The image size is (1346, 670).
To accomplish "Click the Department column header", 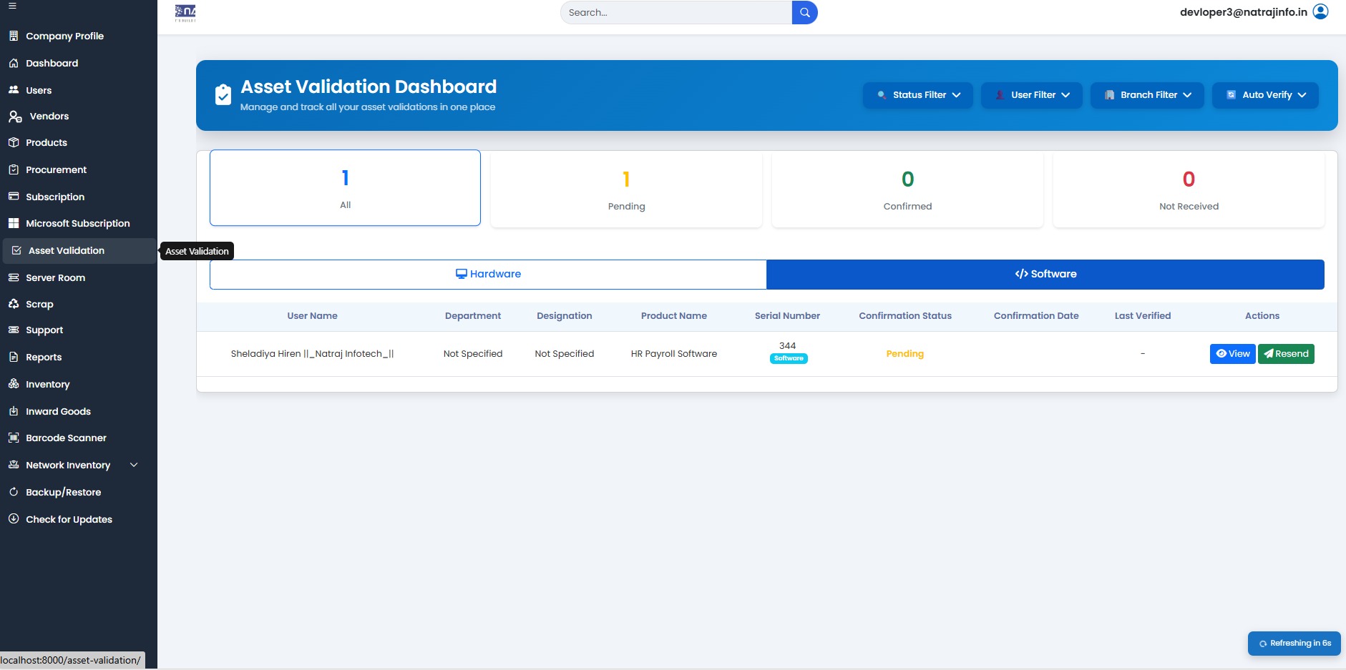I will [473, 316].
